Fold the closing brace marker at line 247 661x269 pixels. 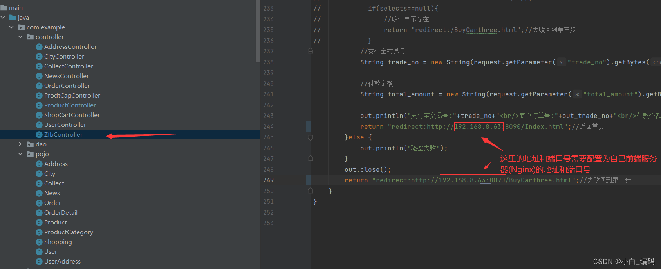pos(311,159)
